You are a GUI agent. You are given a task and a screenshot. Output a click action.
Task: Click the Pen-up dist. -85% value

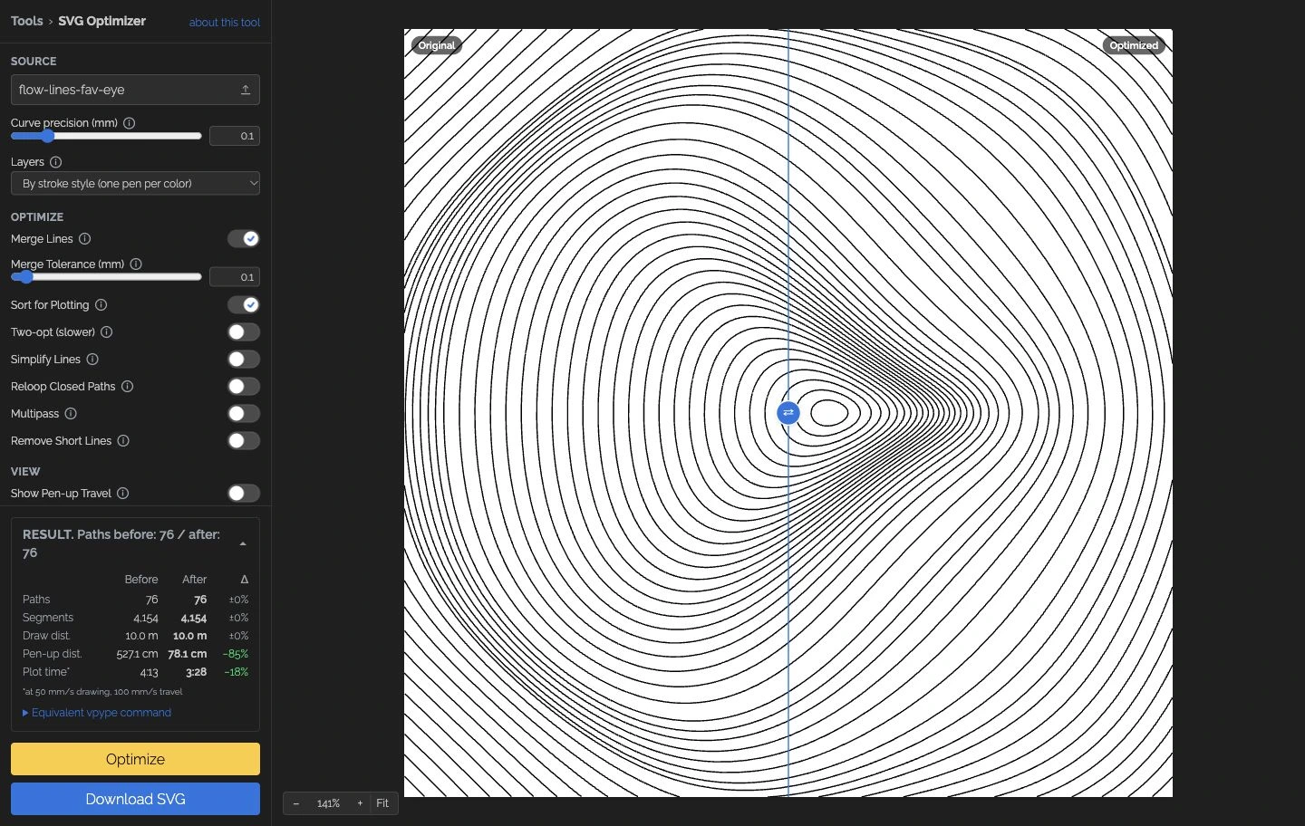pos(236,654)
